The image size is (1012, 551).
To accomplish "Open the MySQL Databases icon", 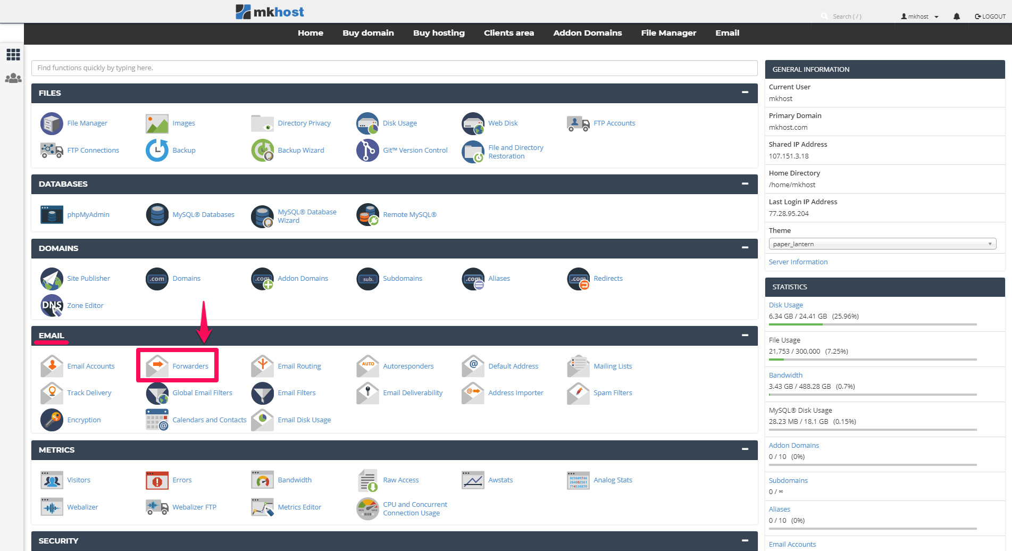I will pyautogui.click(x=157, y=215).
